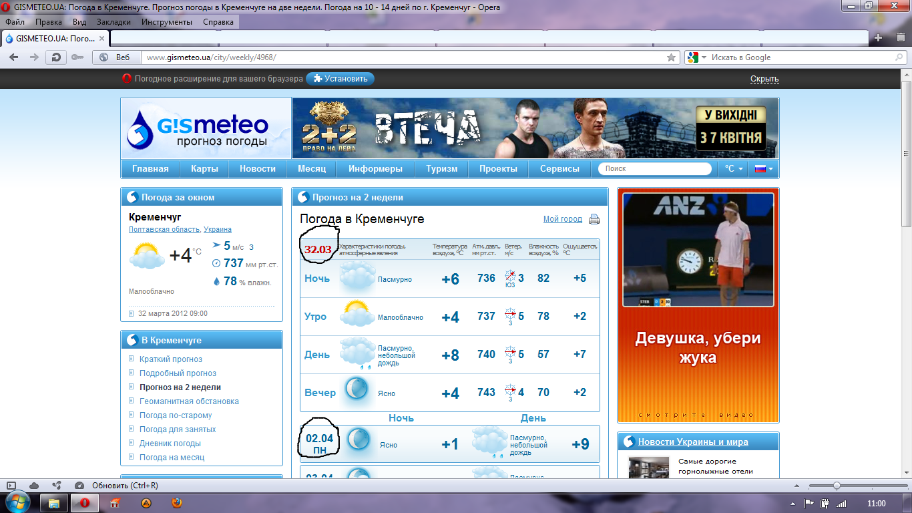Reload the page with the refresh button
This screenshot has height=513, width=912.
[x=56, y=57]
